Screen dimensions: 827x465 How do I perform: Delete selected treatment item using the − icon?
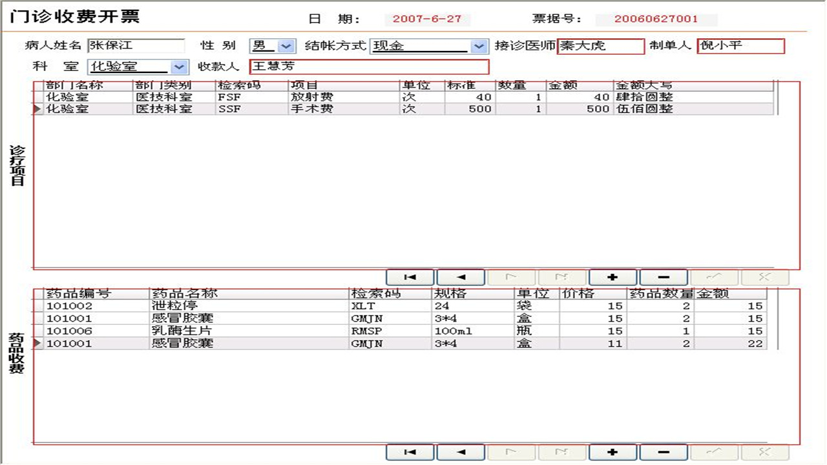click(x=662, y=276)
